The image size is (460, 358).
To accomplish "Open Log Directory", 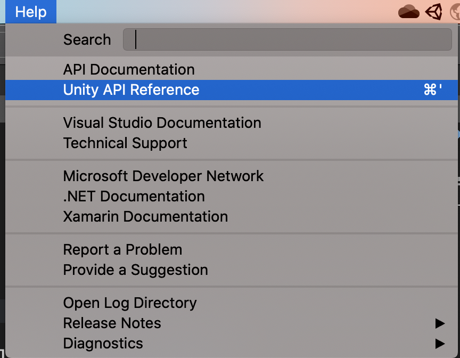I will point(130,303).
